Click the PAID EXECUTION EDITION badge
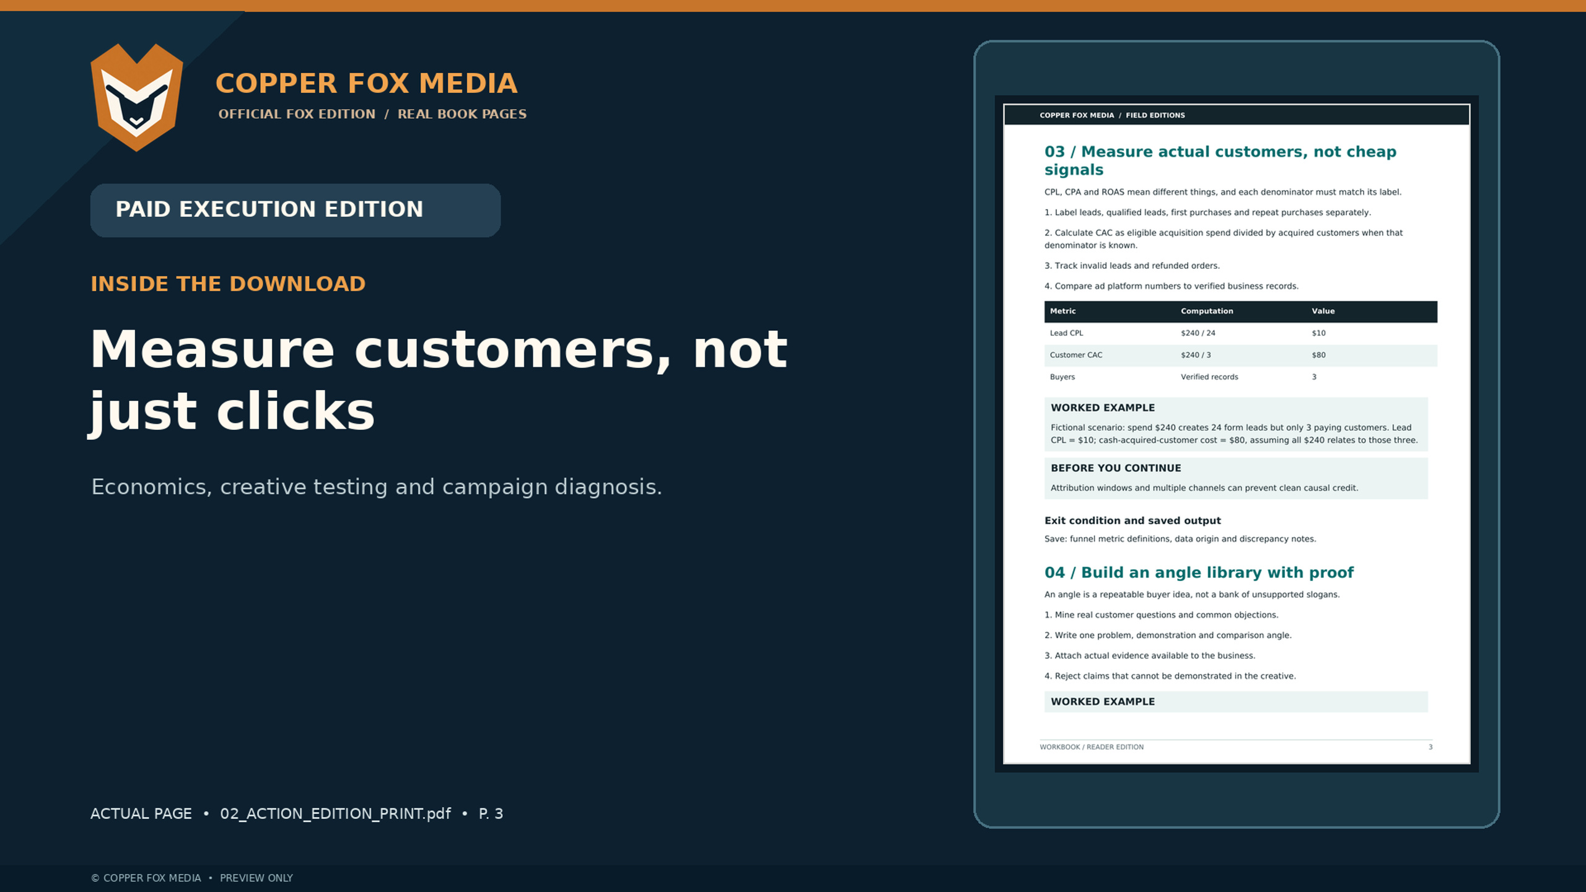1586x892 pixels. [296, 210]
